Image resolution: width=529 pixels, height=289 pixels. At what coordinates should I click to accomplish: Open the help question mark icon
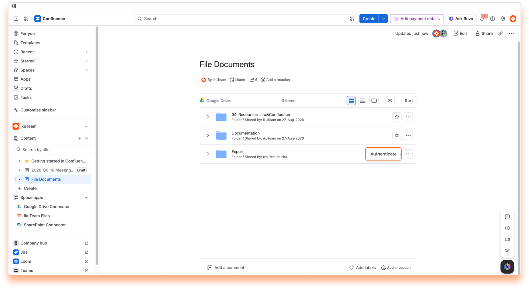493,19
